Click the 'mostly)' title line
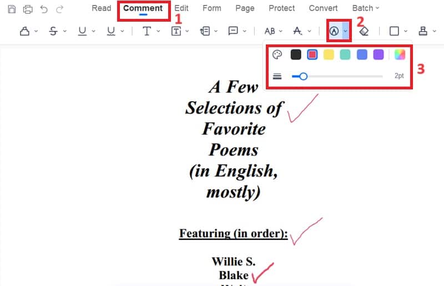This screenshot has width=444, height=286. [x=233, y=192]
